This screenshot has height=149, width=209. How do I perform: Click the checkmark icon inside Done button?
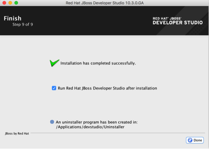point(190,140)
